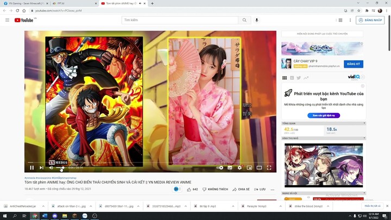Open the vidIQ Twitter icon tab

[x=299, y=78]
